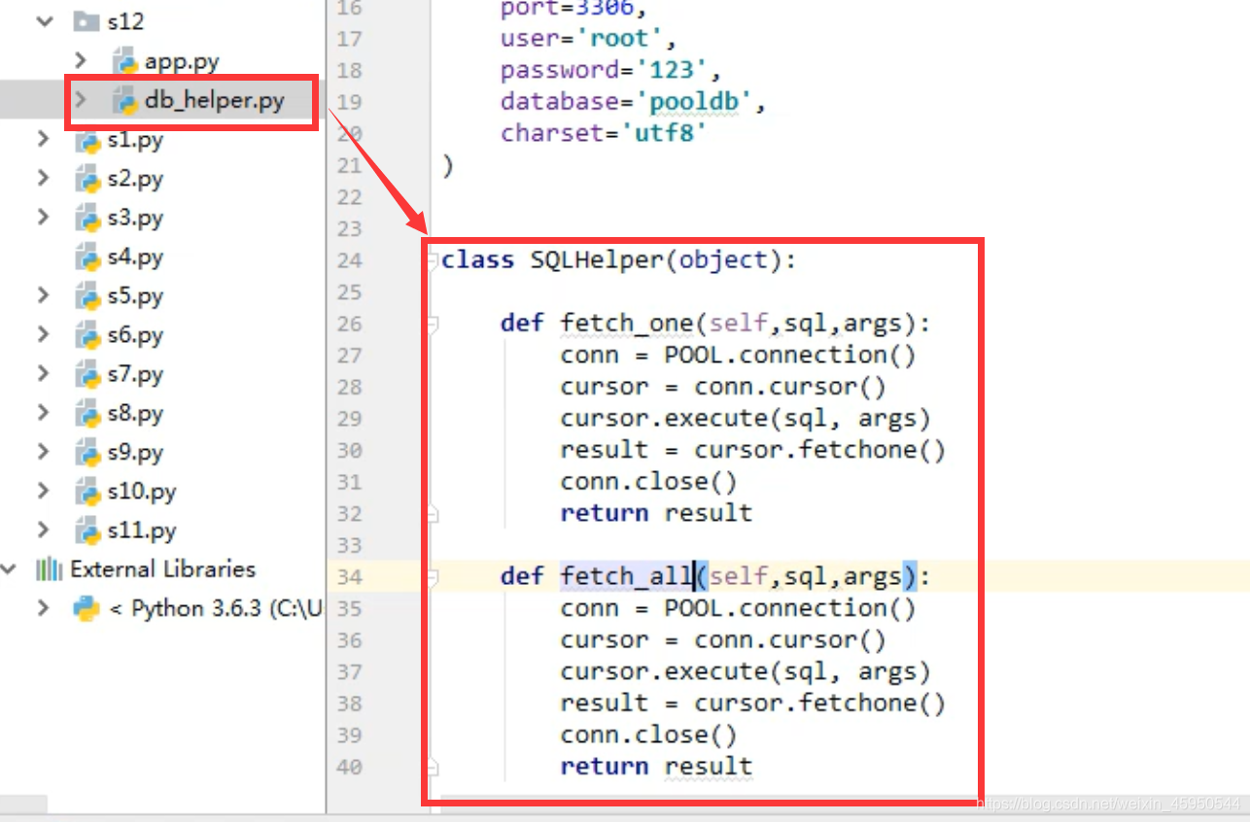Viewport: 1250px width, 822px height.
Task: Click the s12 folder icon
Action: point(87,21)
